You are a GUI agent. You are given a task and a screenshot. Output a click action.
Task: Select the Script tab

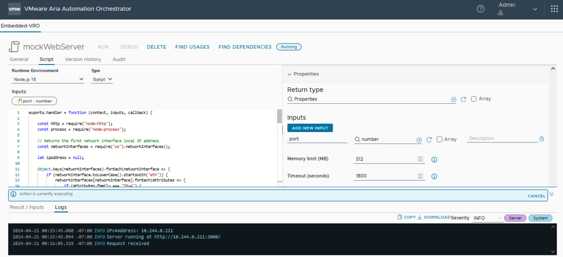click(x=46, y=59)
